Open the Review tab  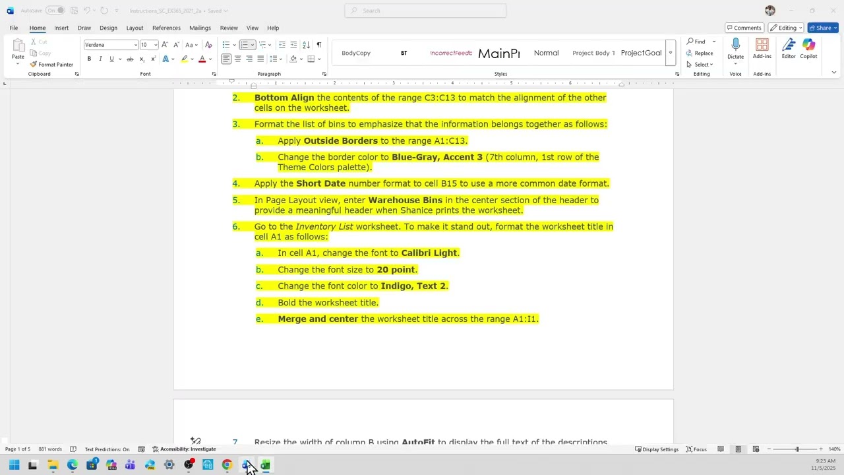click(x=229, y=28)
